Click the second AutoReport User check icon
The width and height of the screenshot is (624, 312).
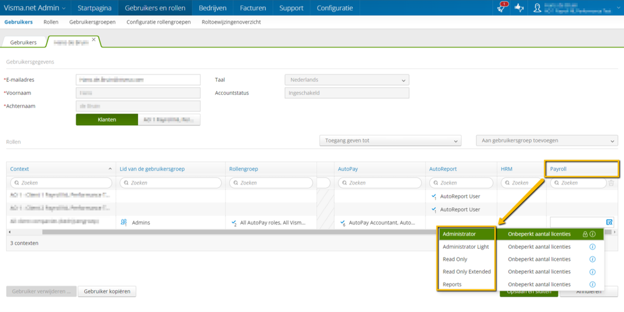tap(434, 209)
